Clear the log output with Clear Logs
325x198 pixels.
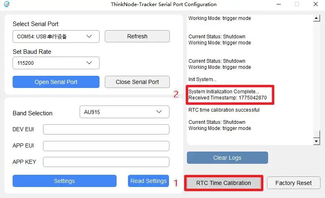pyautogui.click(x=227, y=158)
